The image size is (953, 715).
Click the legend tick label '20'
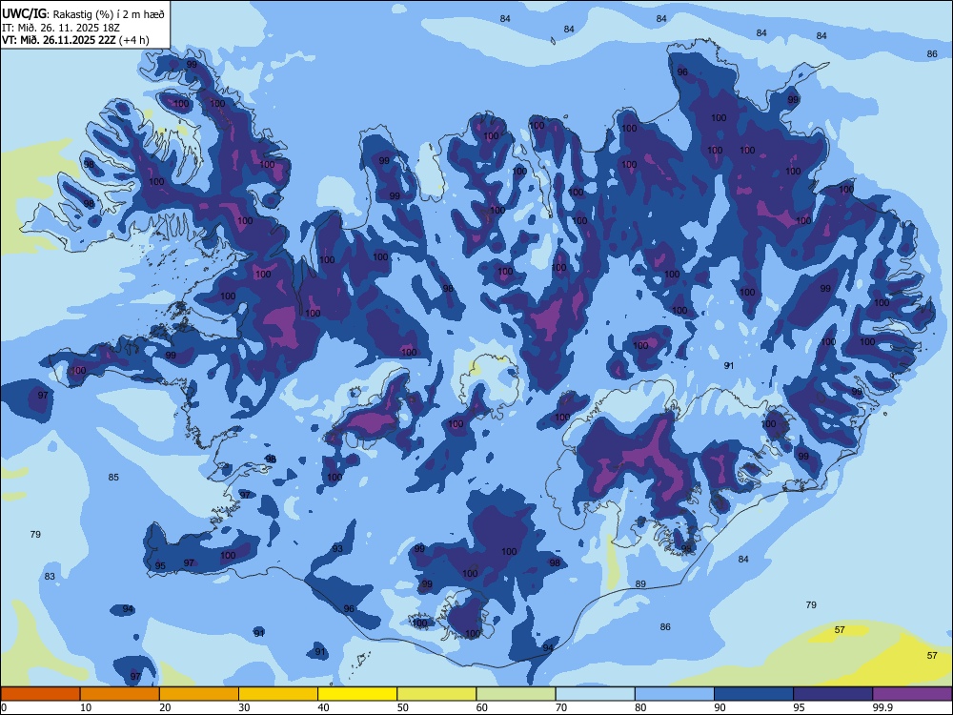coord(165,707)
